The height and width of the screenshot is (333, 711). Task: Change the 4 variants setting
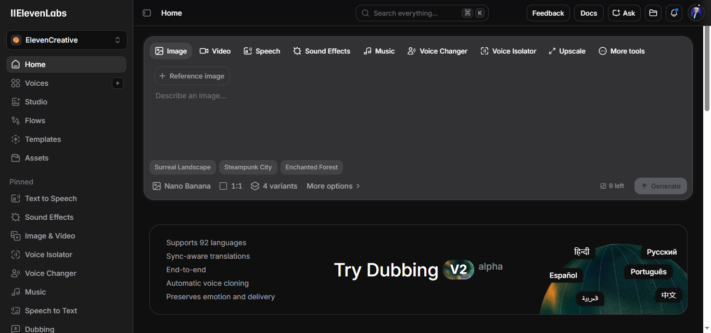point(274,186)
